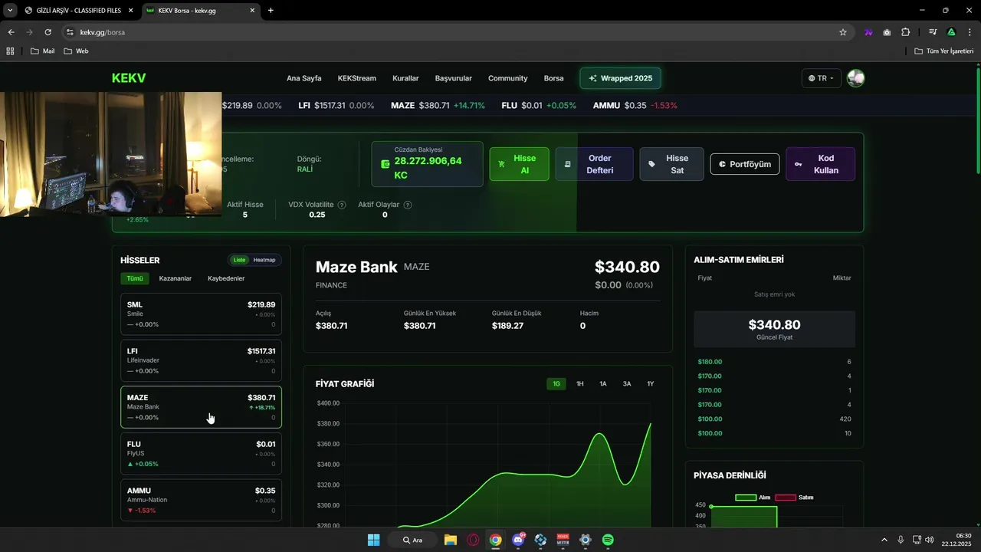Go to the Kurallar page
The height and width of the screenshot is (552, 981).
point(405,78)
